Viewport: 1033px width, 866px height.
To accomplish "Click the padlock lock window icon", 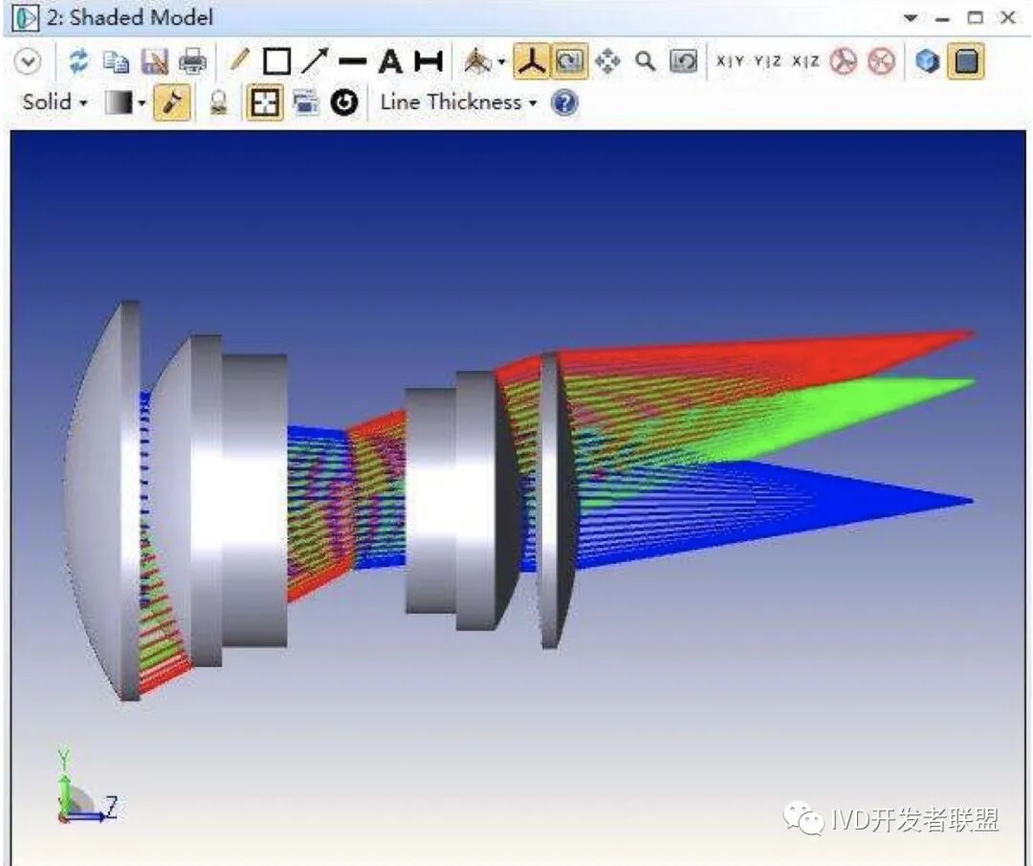I will [219, 102].
